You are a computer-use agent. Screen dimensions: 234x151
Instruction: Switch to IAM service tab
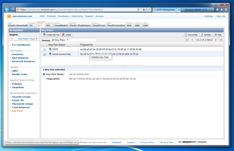click(x=146, y=24)
